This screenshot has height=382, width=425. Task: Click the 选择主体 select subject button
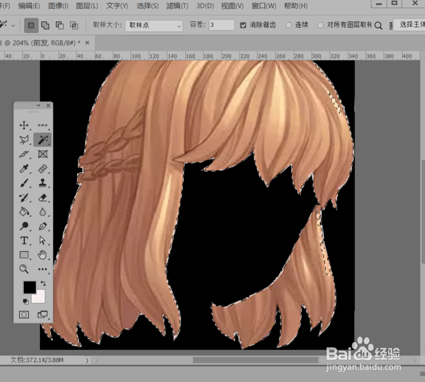point(410,25)
